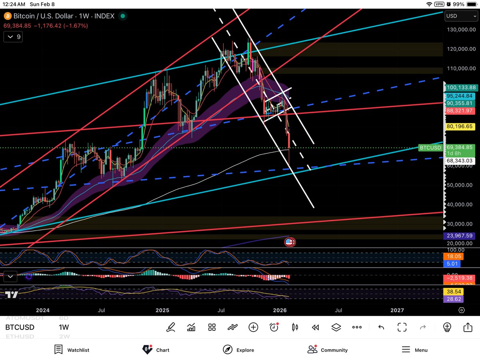Tap the add symbol plus-circle icon
This screenshot has height=360, width=480.
click(x=253, y=327)
